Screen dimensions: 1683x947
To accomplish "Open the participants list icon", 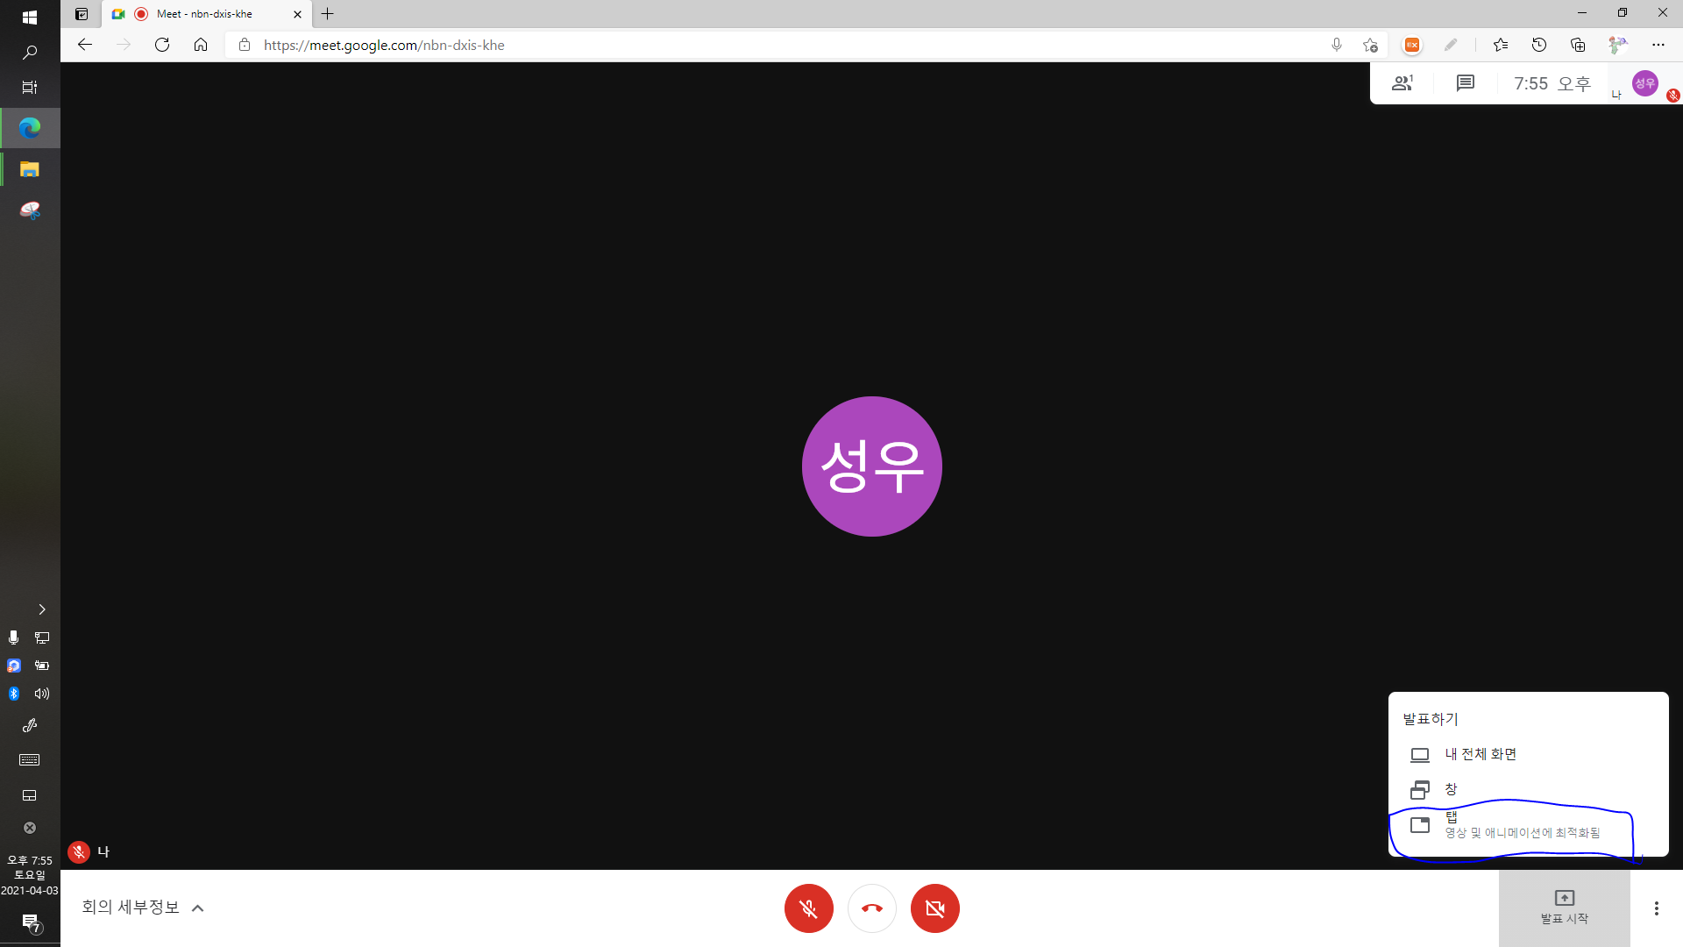I will 1402,83.
